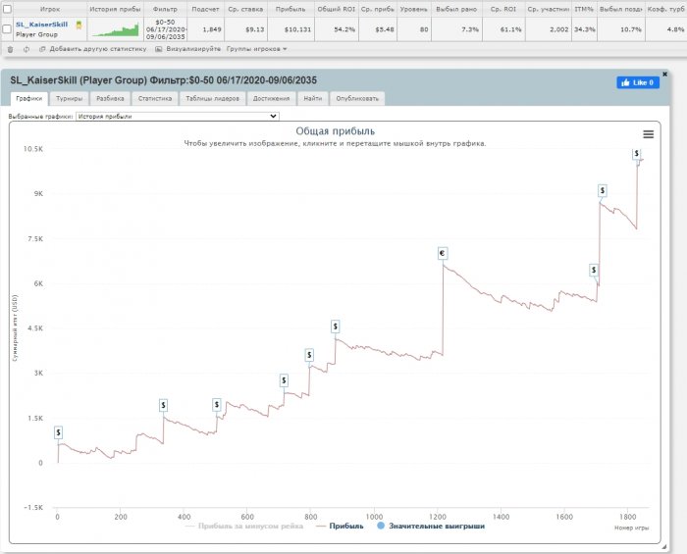The image size is (687, 554).
Task: Click the trash delete icon under player row
Action: coord(11,49)
